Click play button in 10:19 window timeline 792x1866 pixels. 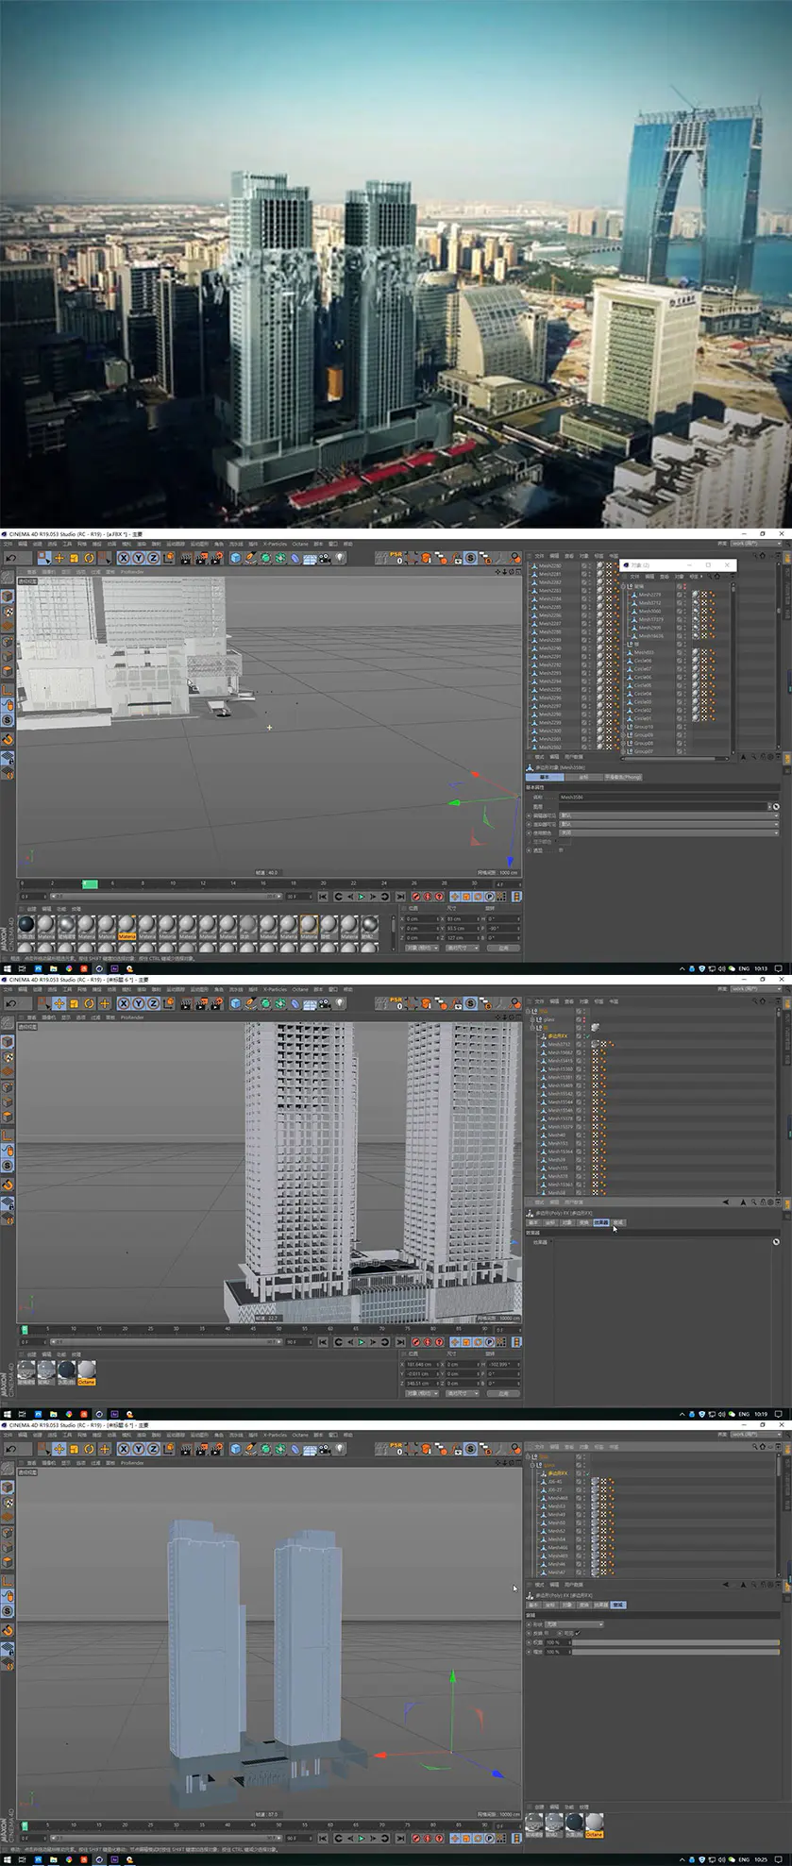[x=361, y=1342]
